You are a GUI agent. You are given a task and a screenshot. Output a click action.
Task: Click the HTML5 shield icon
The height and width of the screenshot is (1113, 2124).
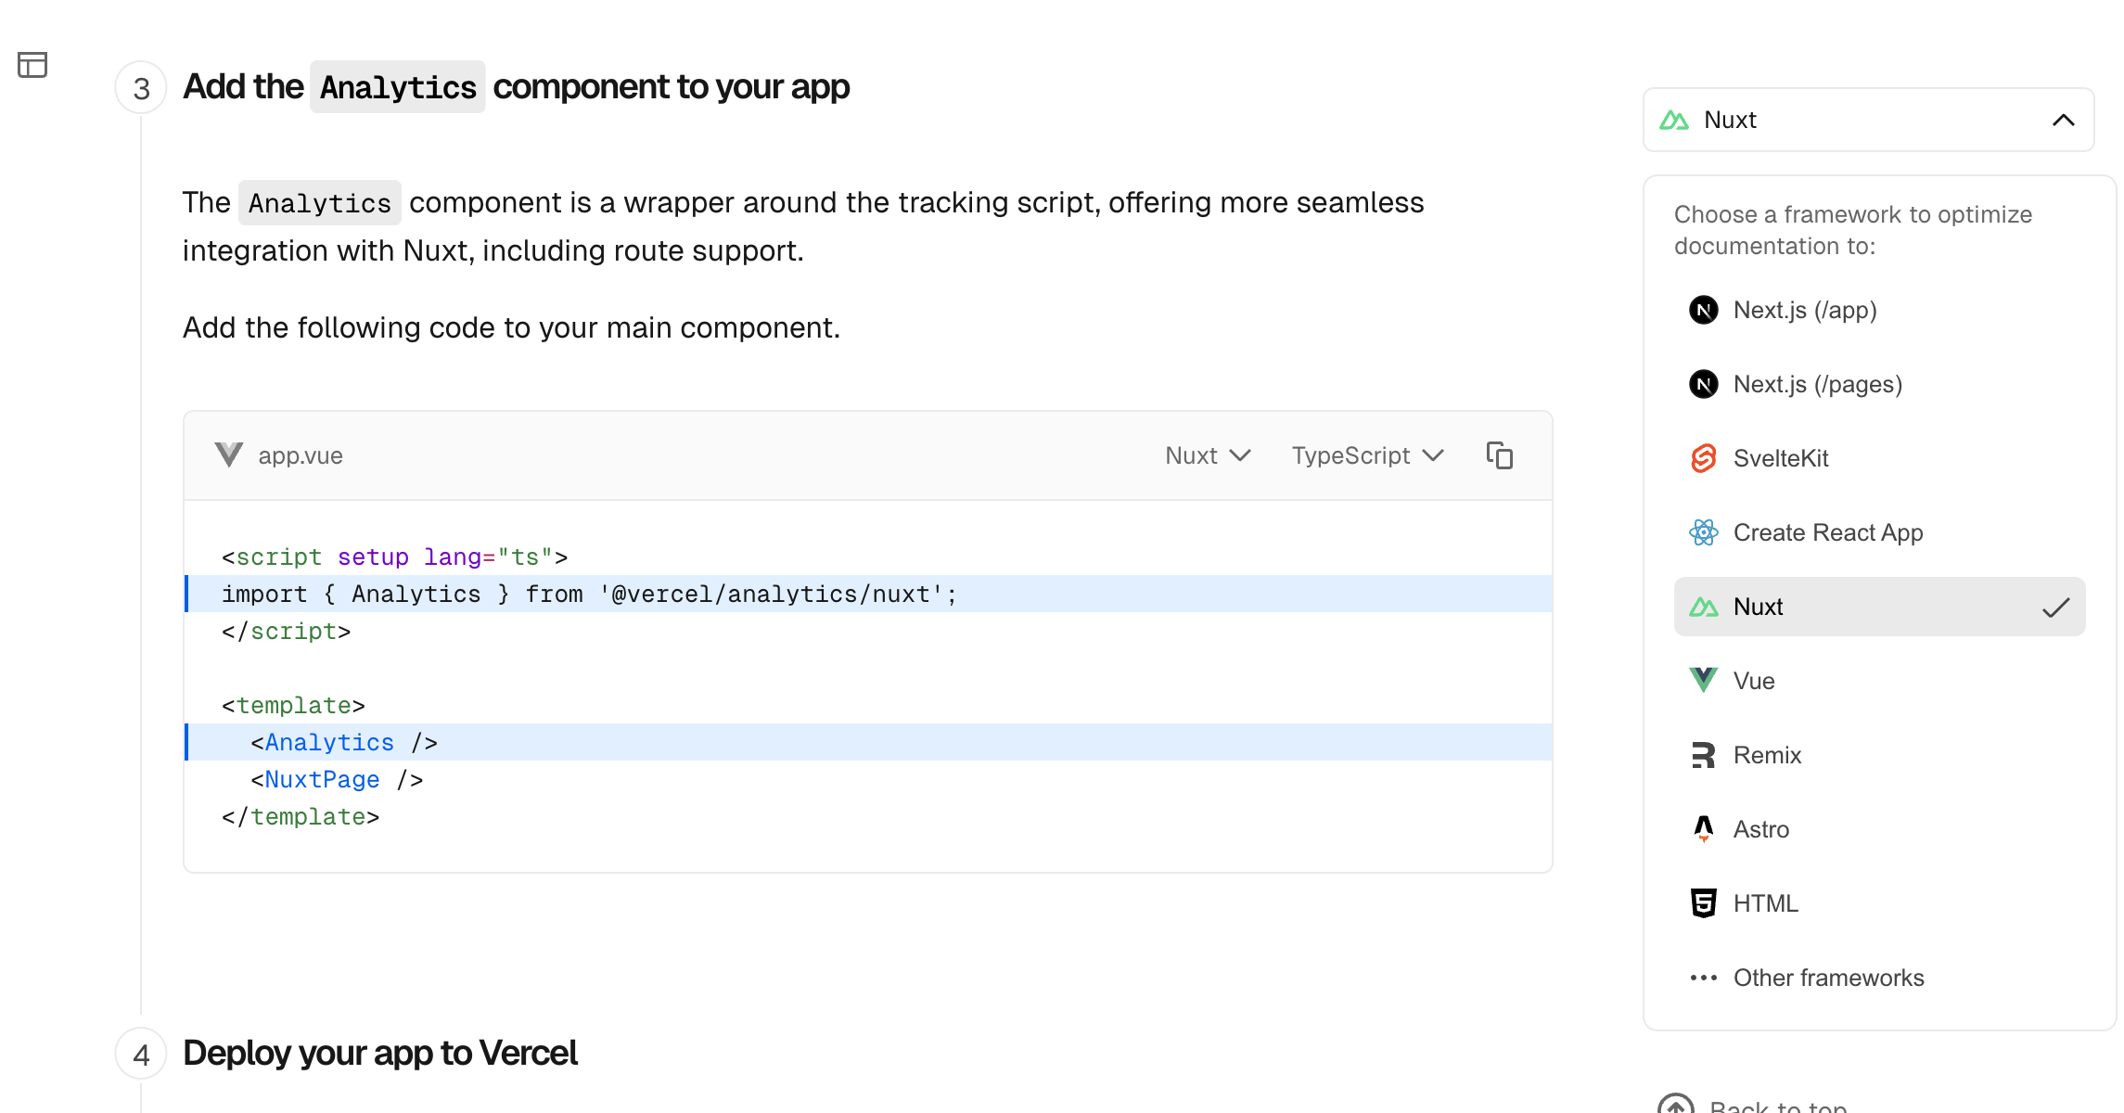(x=1703, y=903)
